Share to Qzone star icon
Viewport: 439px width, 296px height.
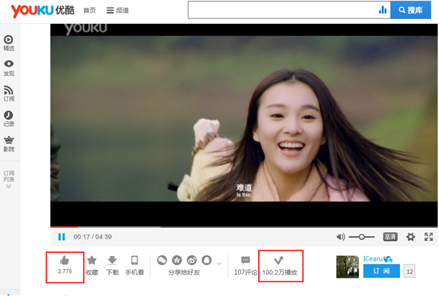coord(177,260)
